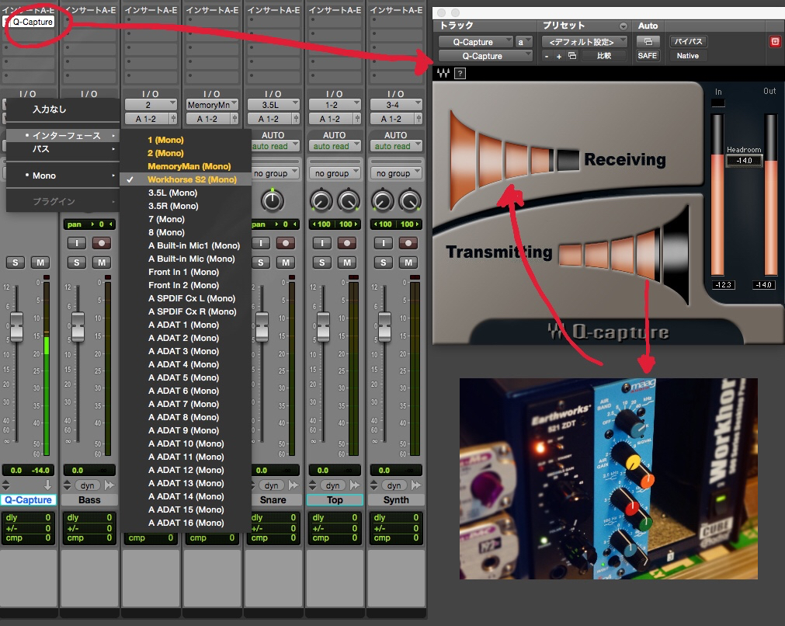Click the preset copy settings icon beside plus
Screen dimensions: 785x626
(572, 56)
